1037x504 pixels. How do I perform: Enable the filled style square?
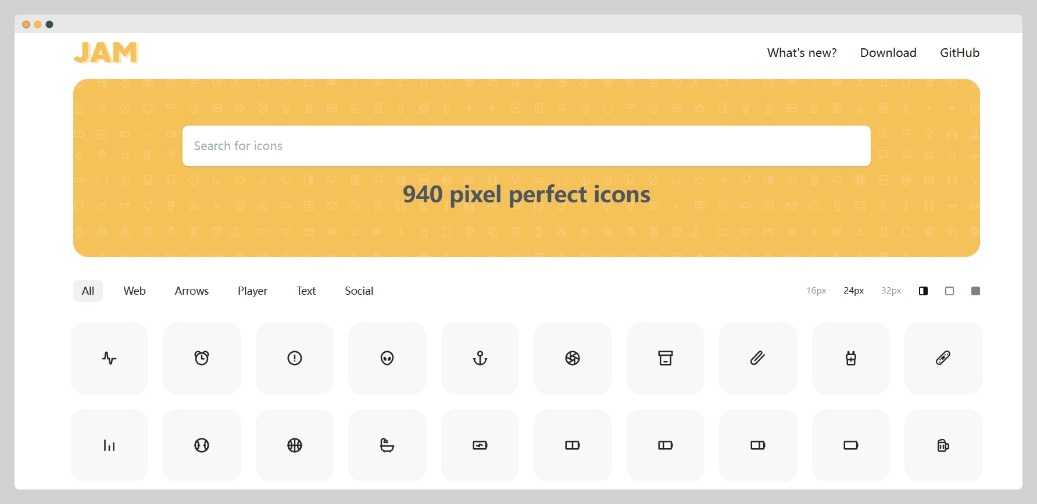[x=975, y=291]
